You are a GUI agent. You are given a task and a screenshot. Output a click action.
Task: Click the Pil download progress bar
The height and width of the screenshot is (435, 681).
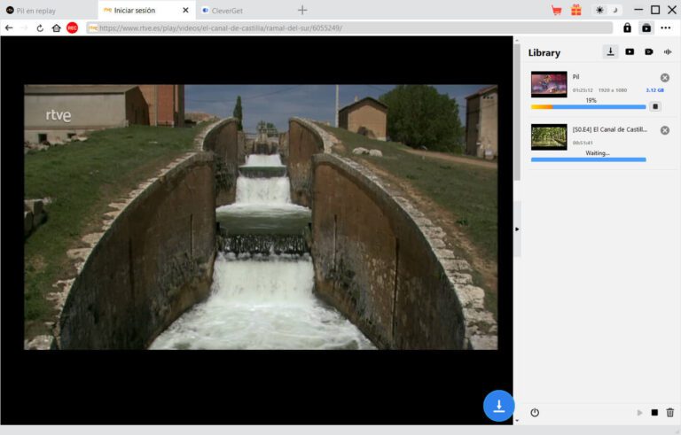pyautogui.click(x=588, y=106)
